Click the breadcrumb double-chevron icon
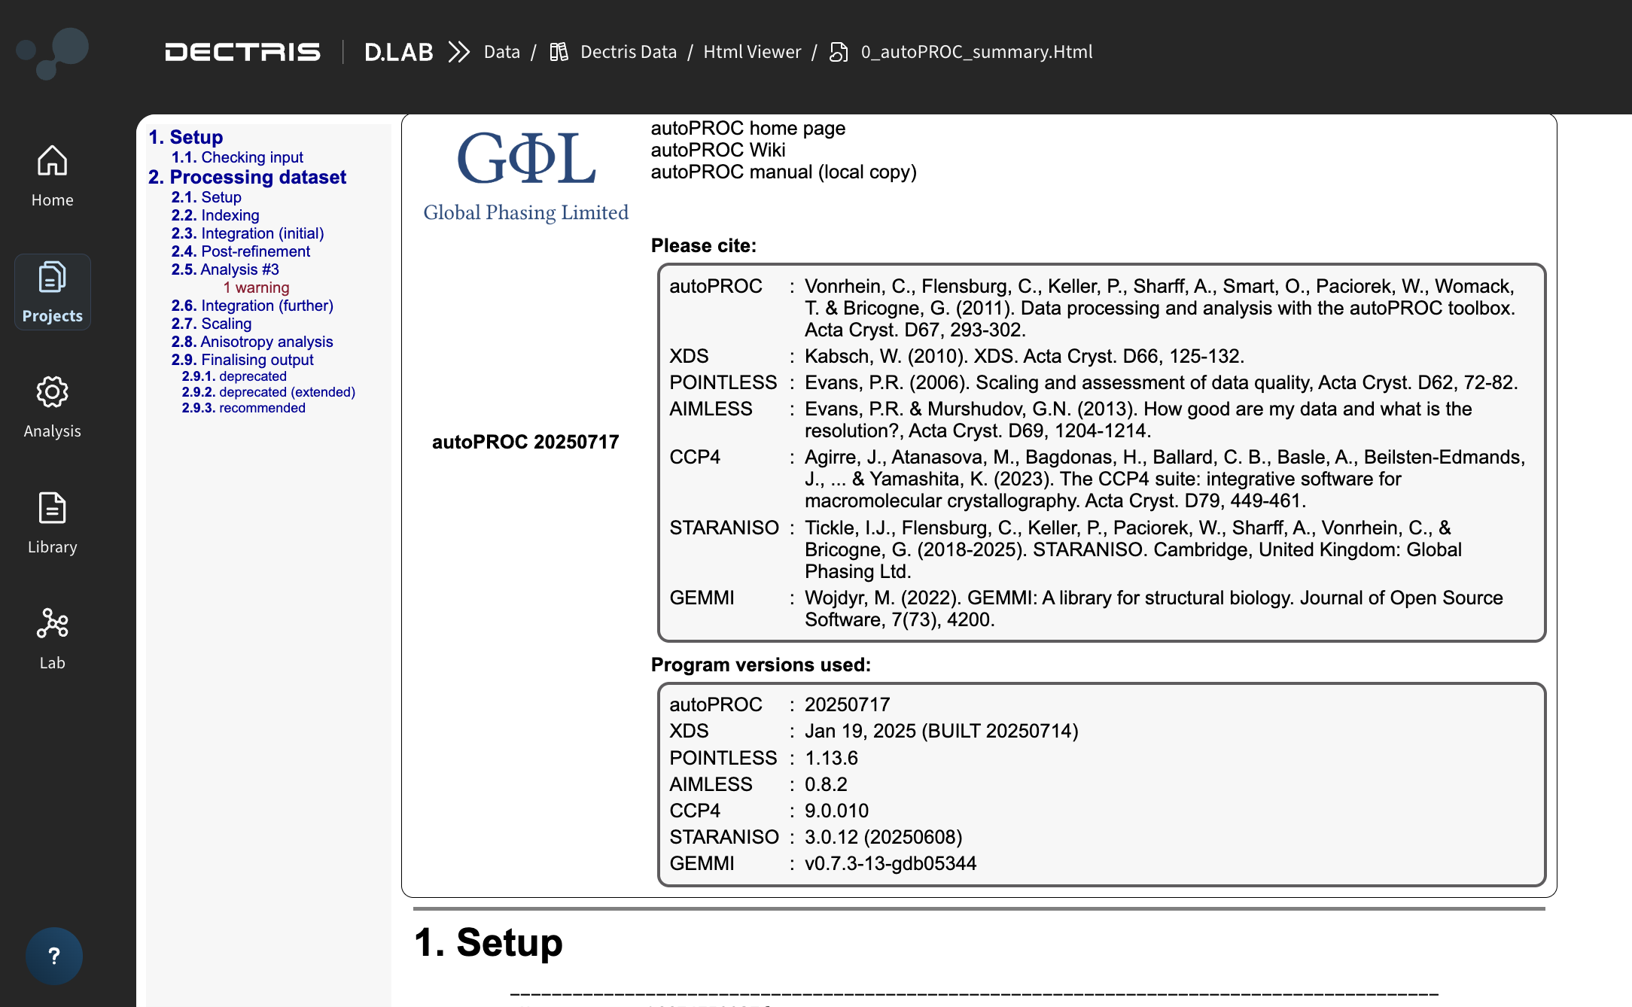The width and height of the screenshot is (1632, 1007). tap(458, 52)
